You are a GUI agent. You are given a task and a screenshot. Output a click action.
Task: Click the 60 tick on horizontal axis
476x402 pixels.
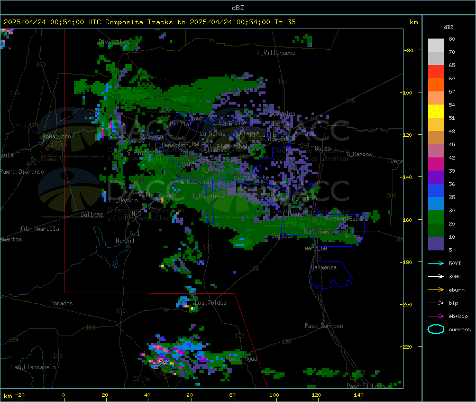189,395
